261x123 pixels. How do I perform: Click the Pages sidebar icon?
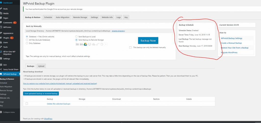pyautogui.click(x=1, y=18)
